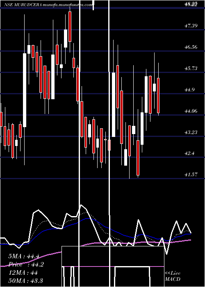Image resolution: width=205 pixels, height=287 pixels.
Task: Click the Price : 44.2 legend value
Action: click(x=26, y=264)
